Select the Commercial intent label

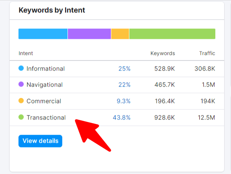(x=44, y=101)
